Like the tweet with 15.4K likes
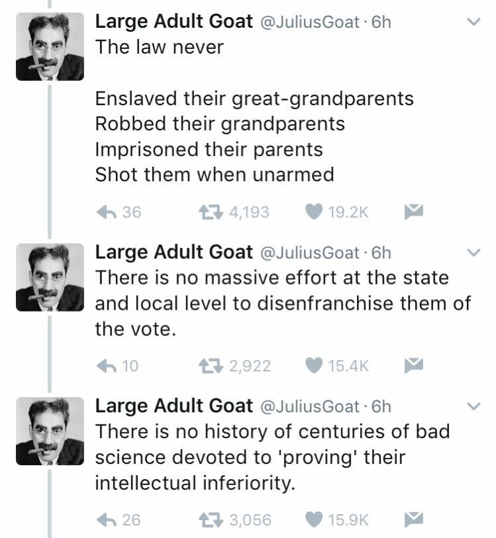 (x=313, y=365)
